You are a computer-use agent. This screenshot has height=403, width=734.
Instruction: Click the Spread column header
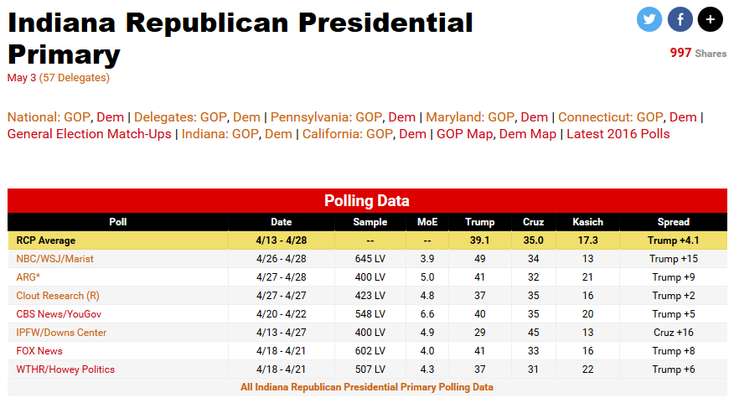point(673,222)
